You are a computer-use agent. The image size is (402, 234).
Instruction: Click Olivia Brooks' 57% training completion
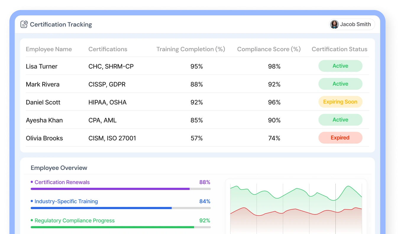(197, 138)
